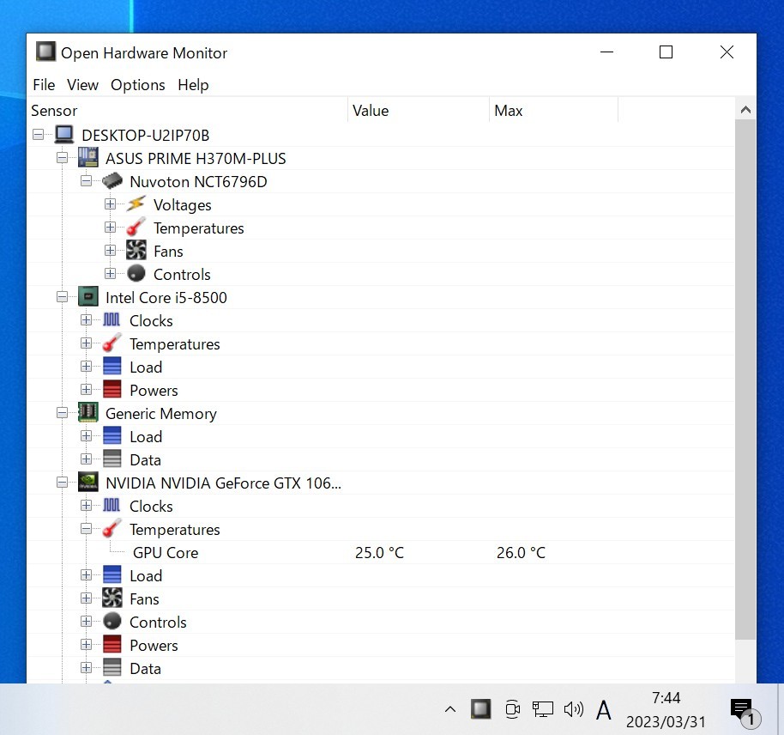The image size is (784, 735).
Task: Open the network tray icon
Action: pos(542,709)
